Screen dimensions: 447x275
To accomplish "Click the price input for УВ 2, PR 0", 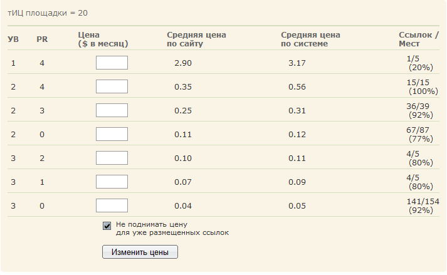I will pos(112,134).
